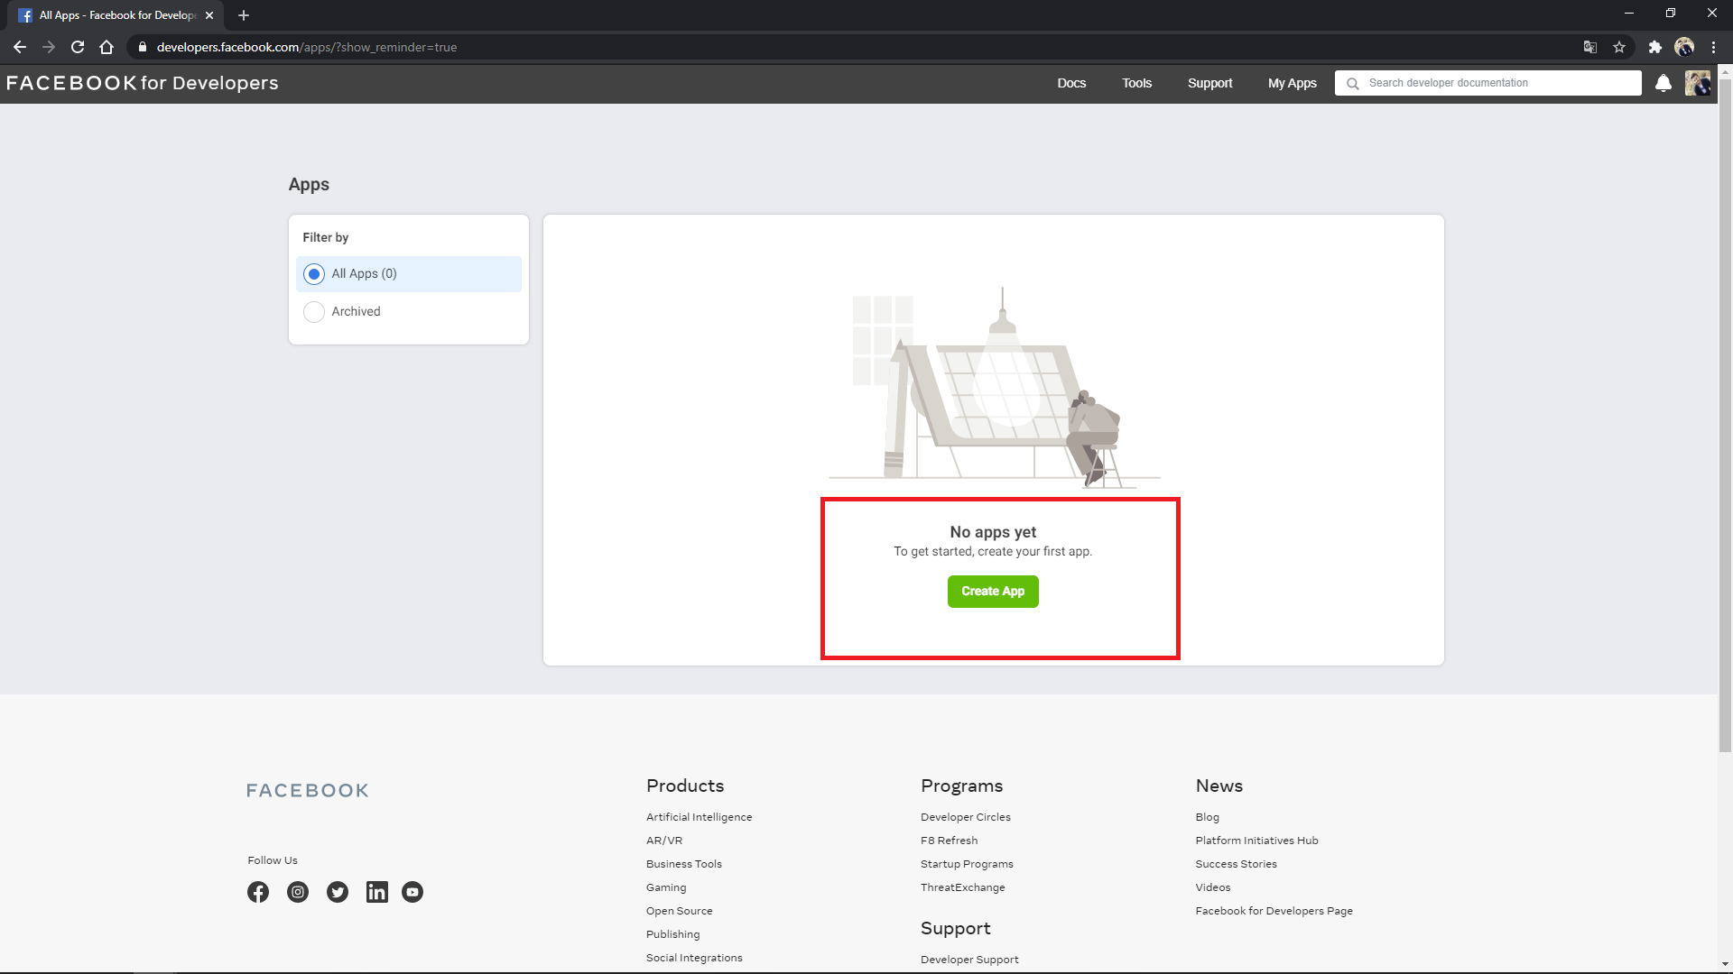Screen dimensions: 1733x974
Task: Bookmark this page with the star
Action: click(x=1619, y=47)
